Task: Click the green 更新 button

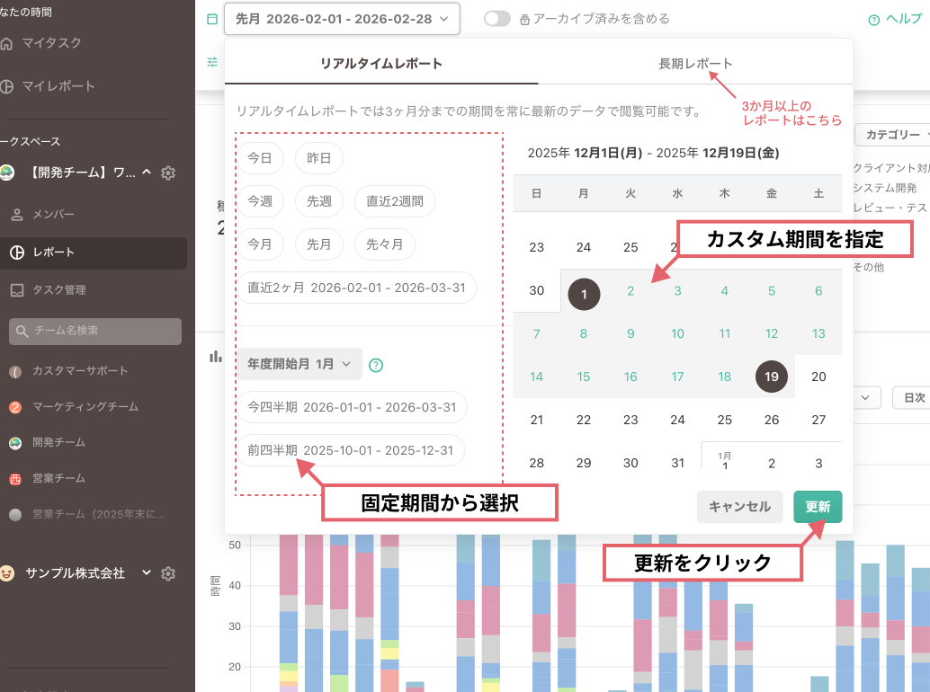Action: [817, 507]
